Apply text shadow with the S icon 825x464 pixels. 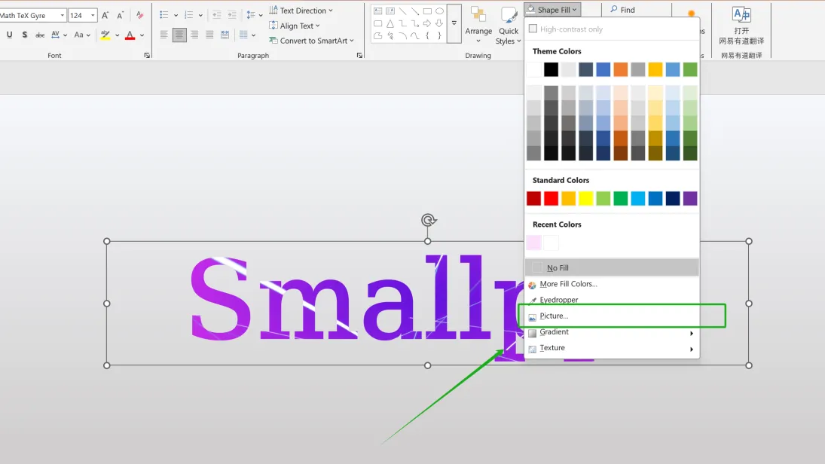(x=25, y=35)
